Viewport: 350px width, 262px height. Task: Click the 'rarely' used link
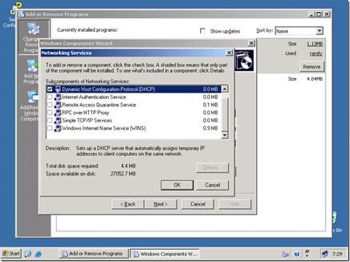(x=316, y=54)
